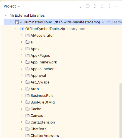Click the Project tree vertical scrollbar
The width and height of the screenshot is (122, 138).
[121, 110]
